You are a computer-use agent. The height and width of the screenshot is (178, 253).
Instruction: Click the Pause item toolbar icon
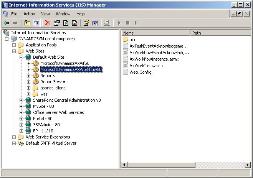tap(137, 23)
